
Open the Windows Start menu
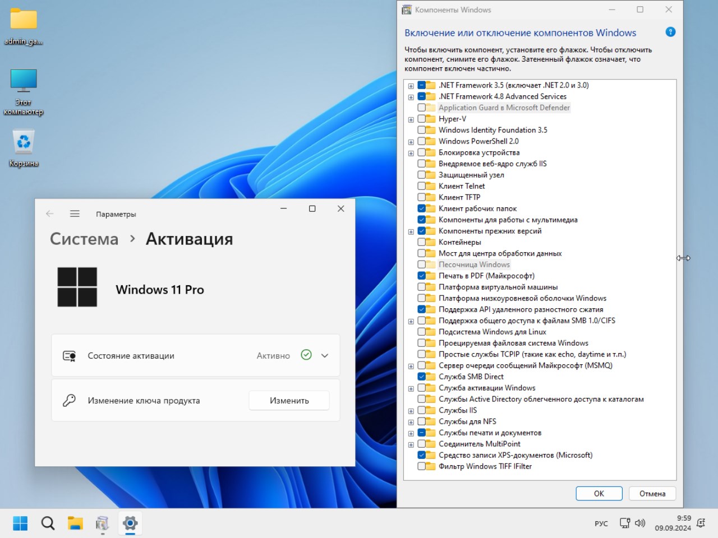click(20, 523)
